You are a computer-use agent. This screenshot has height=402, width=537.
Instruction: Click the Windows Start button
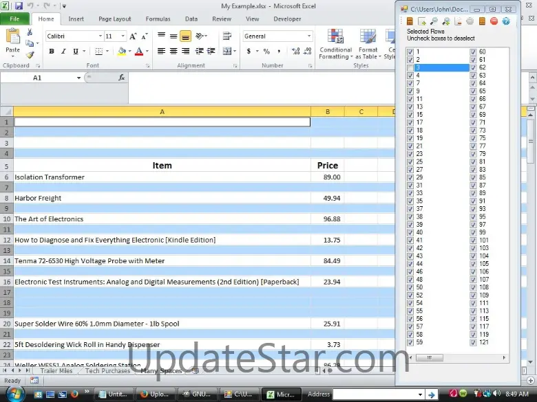pos(14,394)
